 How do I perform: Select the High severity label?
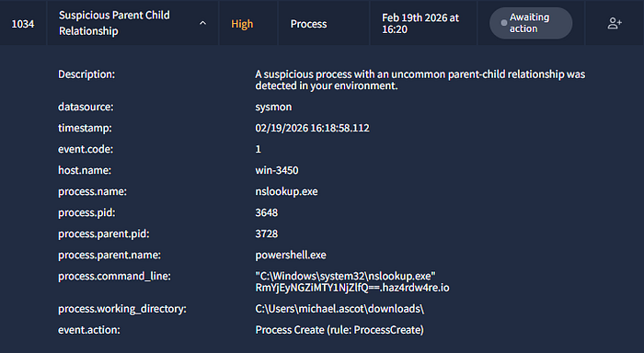[x=242, y=24]
